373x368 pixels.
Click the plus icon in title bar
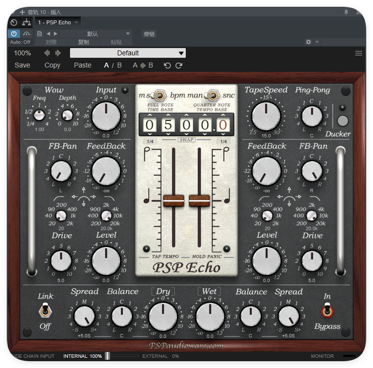22,12
